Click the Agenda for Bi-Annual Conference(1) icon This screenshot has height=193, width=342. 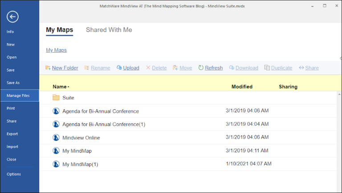(x=56, y=124)
